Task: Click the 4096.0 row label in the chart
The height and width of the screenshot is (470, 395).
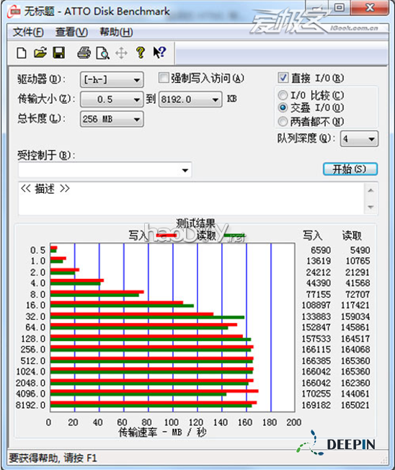Action: click(30, 394)
